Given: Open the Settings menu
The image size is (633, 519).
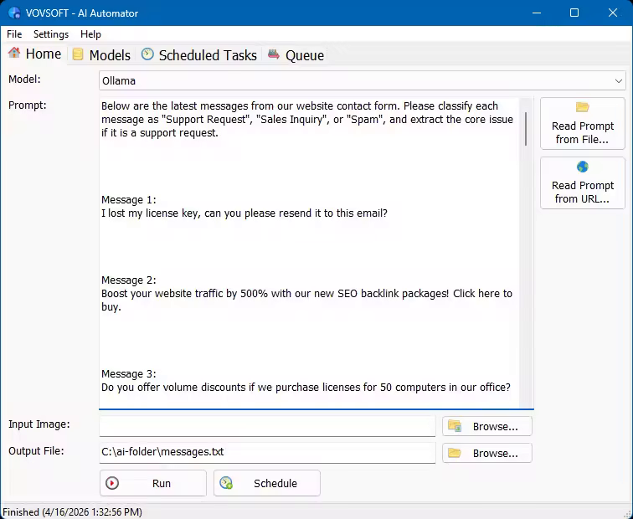Looking at the screenshot, I should click(x=51, y=34).
